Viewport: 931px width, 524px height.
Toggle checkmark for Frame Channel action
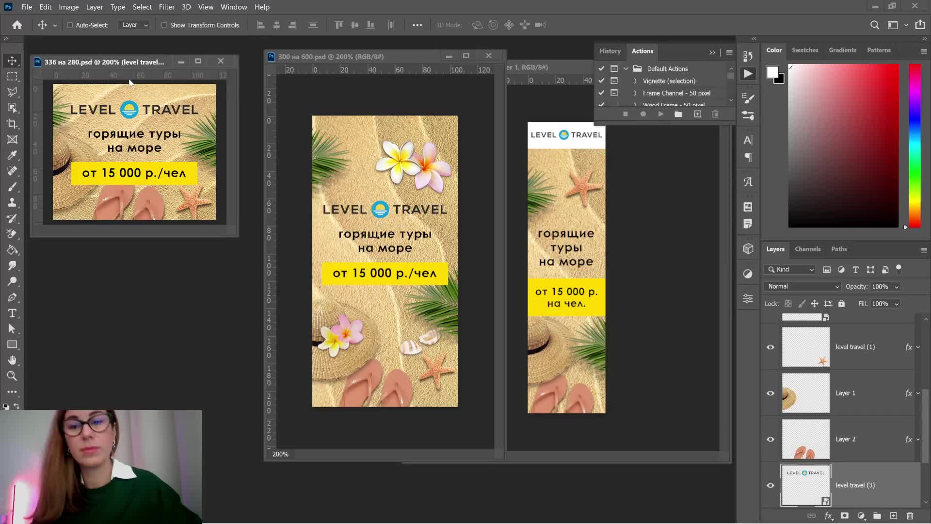coord(601,93)
